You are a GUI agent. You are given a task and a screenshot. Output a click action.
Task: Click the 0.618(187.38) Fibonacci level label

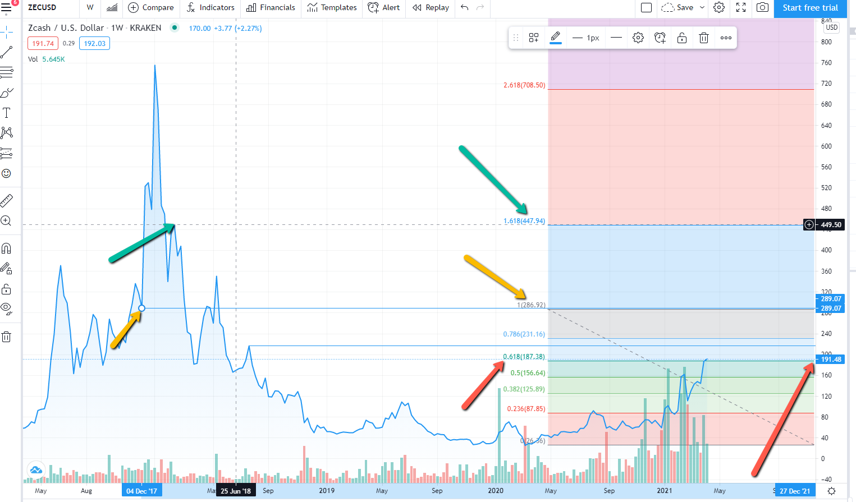[x=524, y=357]
